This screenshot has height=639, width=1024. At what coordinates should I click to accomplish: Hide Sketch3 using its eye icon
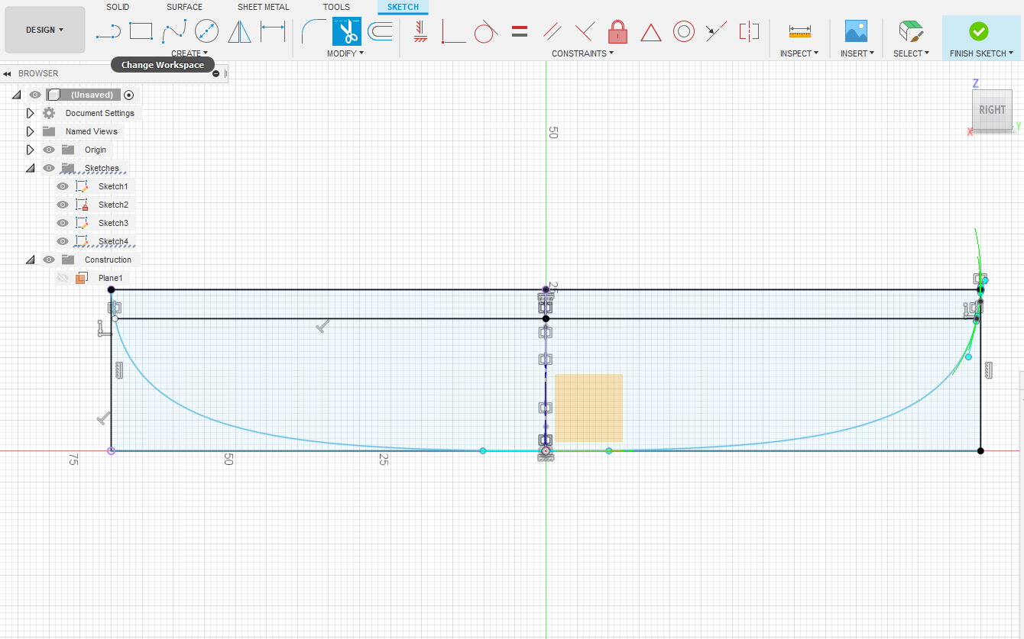click(63, 223)
